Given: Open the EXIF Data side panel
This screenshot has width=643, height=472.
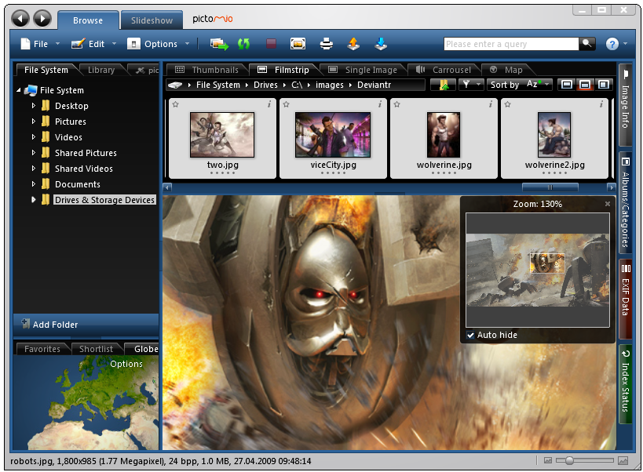Looking at the screenshot, I should [625, 299].
